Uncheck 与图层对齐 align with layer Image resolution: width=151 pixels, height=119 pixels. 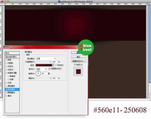pyautogui.click(x=49, y=69)
